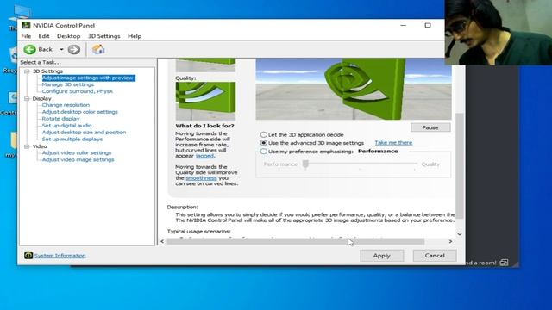Click the Back text label
This screenshot has height=310, width=552.
point(46,50)
